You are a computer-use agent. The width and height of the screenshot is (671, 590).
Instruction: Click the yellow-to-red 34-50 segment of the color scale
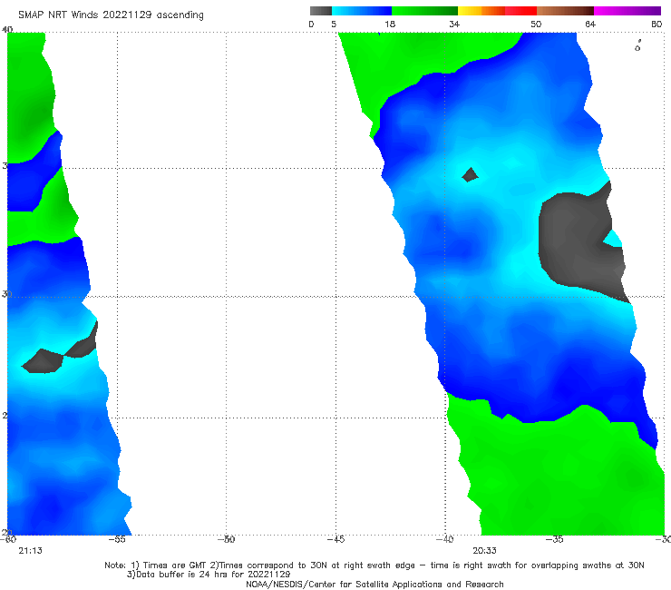pyautogui.click(x=497, y=11)
